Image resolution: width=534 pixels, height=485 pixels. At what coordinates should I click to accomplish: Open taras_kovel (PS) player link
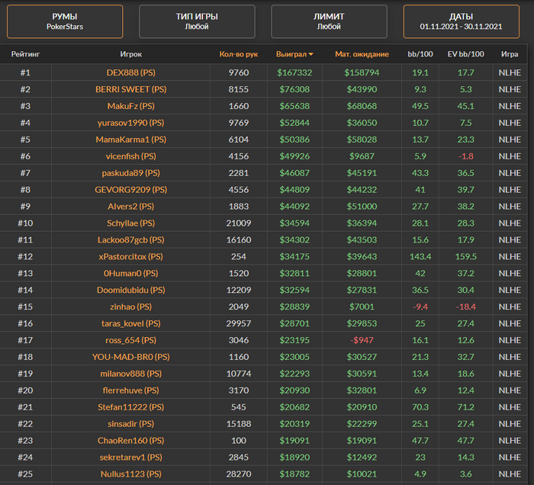point(130,323)
